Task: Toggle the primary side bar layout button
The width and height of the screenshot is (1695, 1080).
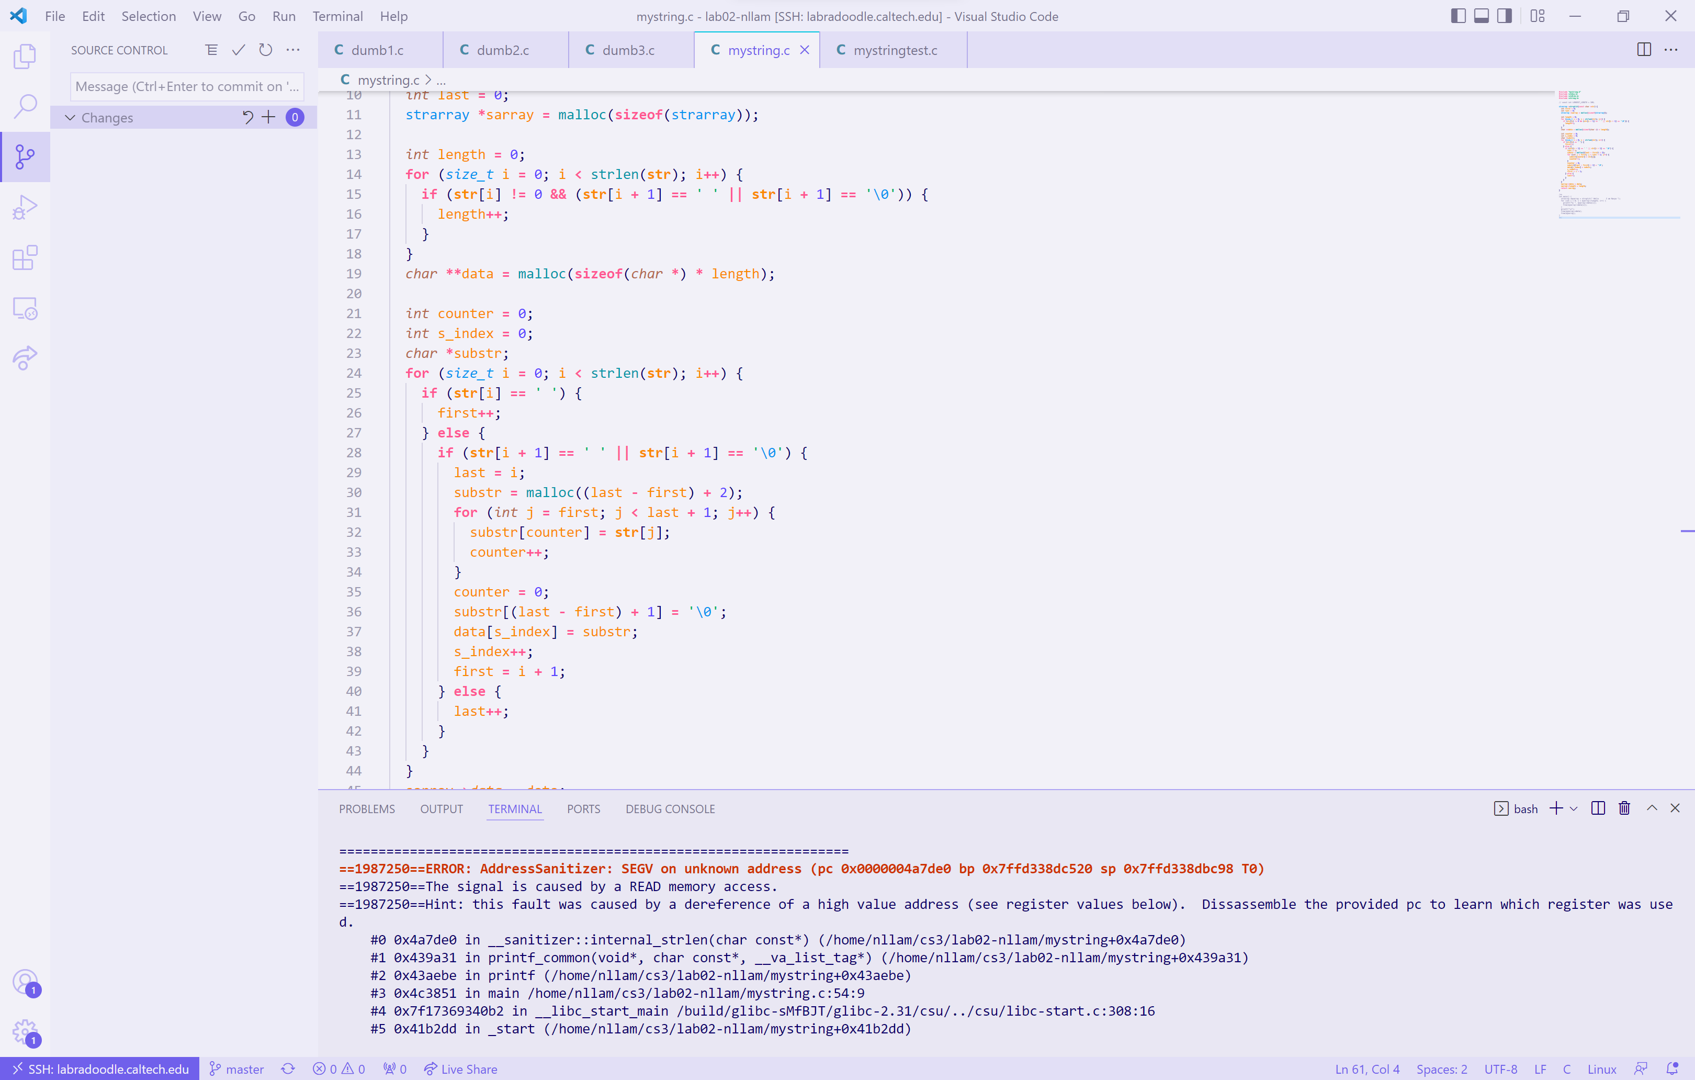Action: tap(1458, 16)
